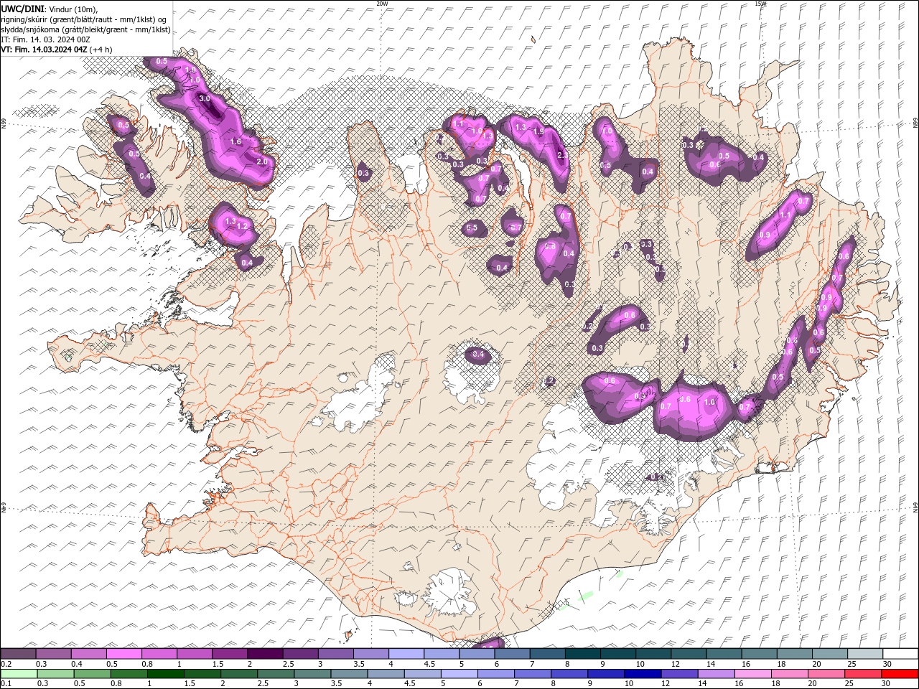Click the '1.9' snowfall value on the map
This screenshot has width=919, height=689.
tap(538, 132)
